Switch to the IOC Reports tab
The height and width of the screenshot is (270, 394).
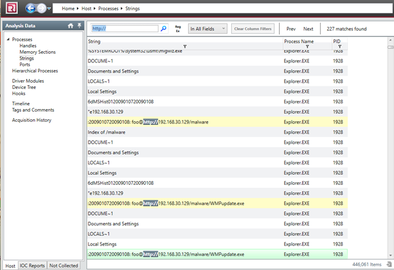tap(32, 266)
